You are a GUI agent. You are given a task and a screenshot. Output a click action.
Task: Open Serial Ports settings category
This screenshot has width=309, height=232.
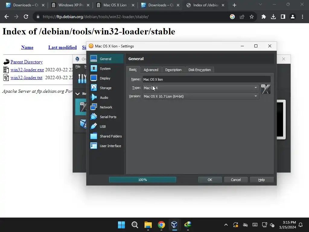(x=107, y=117)
